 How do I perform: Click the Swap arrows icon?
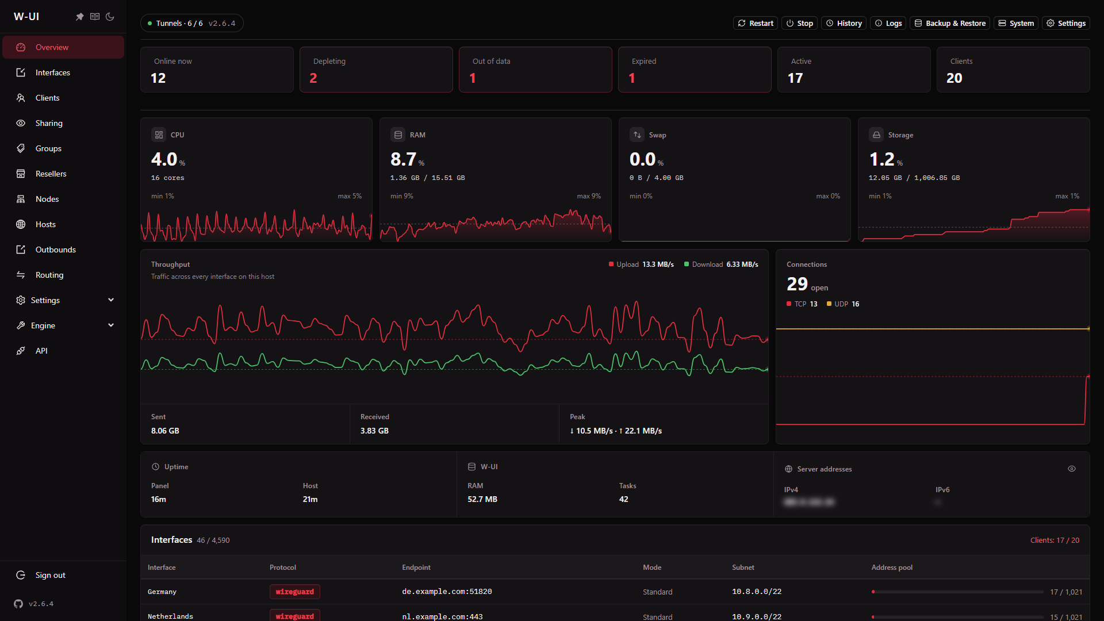[637, 135]
